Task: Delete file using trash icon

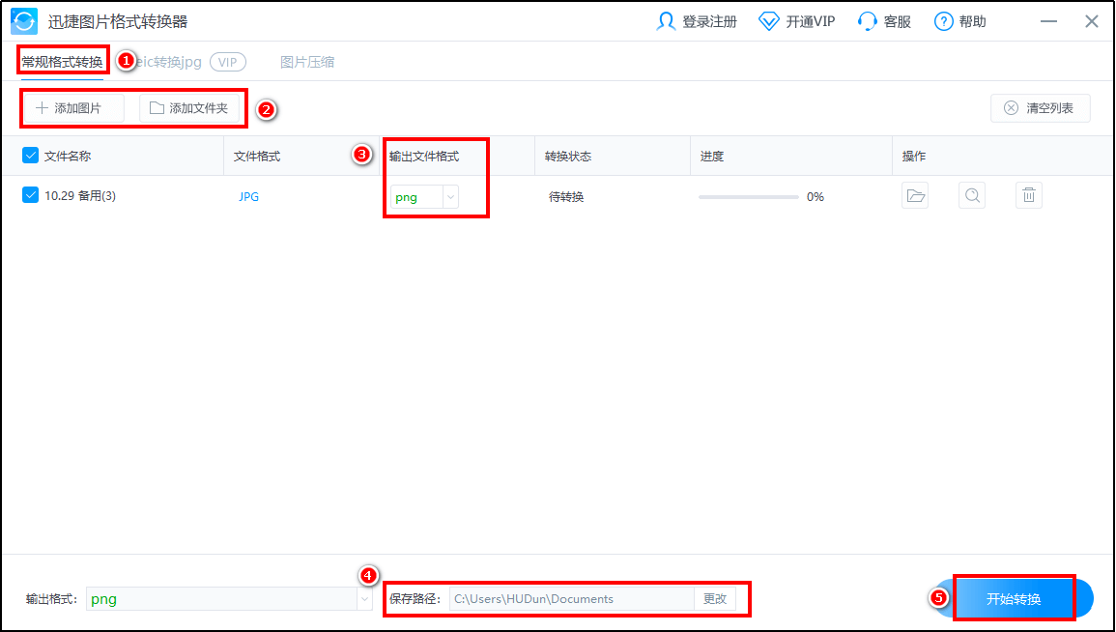Action: tap(1029, 196)
